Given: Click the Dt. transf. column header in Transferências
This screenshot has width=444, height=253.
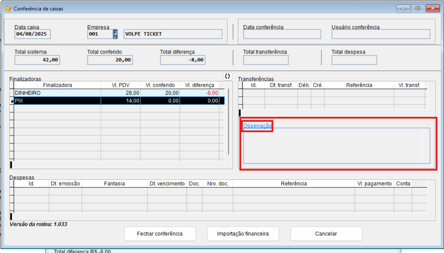Looking at the screenshot, I should click(x=281, y=85).
